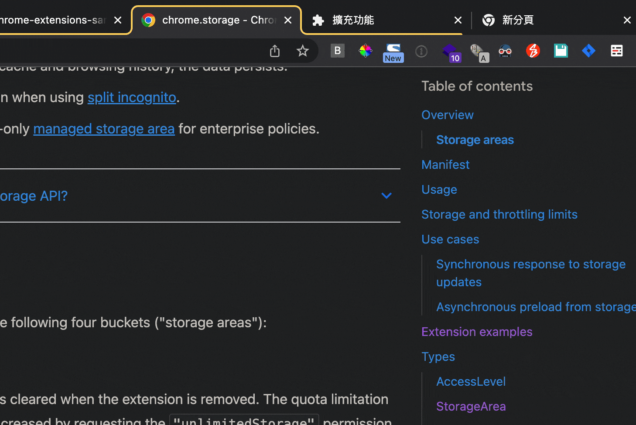636x425 pixels.
Task: Open the gray 'B' extension icon
Action: click(337, 51)
